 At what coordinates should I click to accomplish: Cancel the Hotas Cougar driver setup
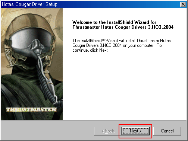coord(167,131)
